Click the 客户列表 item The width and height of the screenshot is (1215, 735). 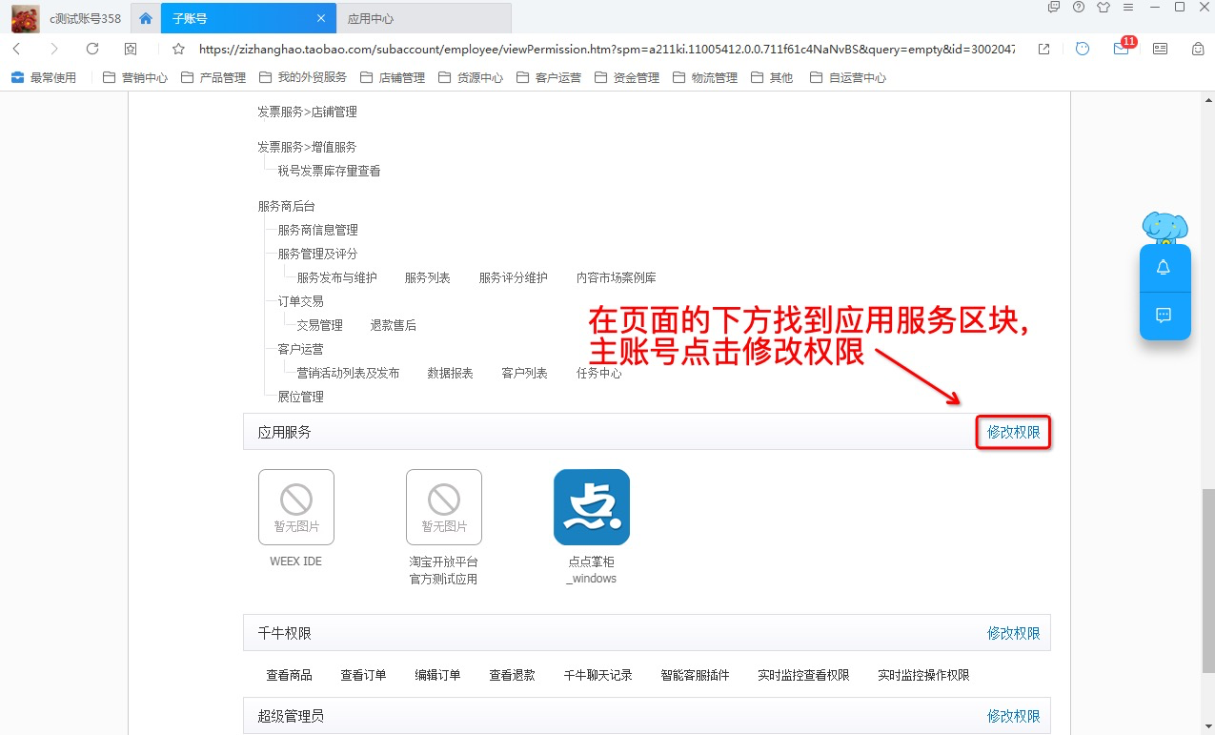pos(525,373)
